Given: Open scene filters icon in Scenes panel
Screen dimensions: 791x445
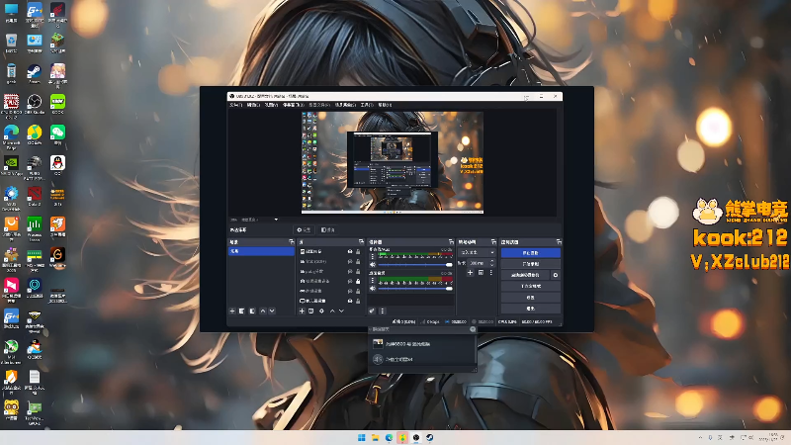Looking at the screenshot, I should click(253, 311).
